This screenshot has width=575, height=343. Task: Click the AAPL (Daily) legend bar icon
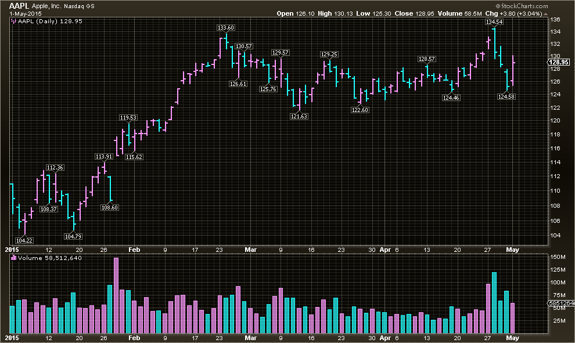(x=13, y=20)
